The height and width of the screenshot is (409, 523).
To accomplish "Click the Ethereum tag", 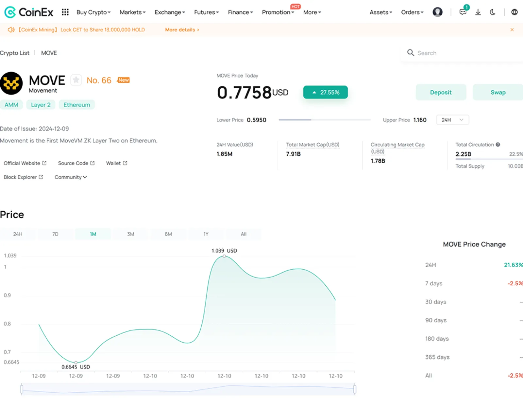I will coord(76,105).
